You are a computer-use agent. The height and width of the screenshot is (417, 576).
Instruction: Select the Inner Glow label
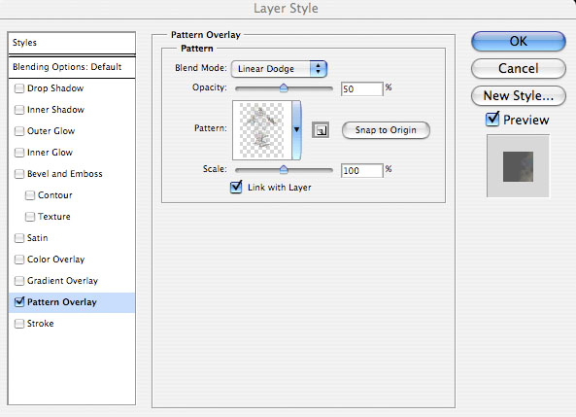pos(50,153)
